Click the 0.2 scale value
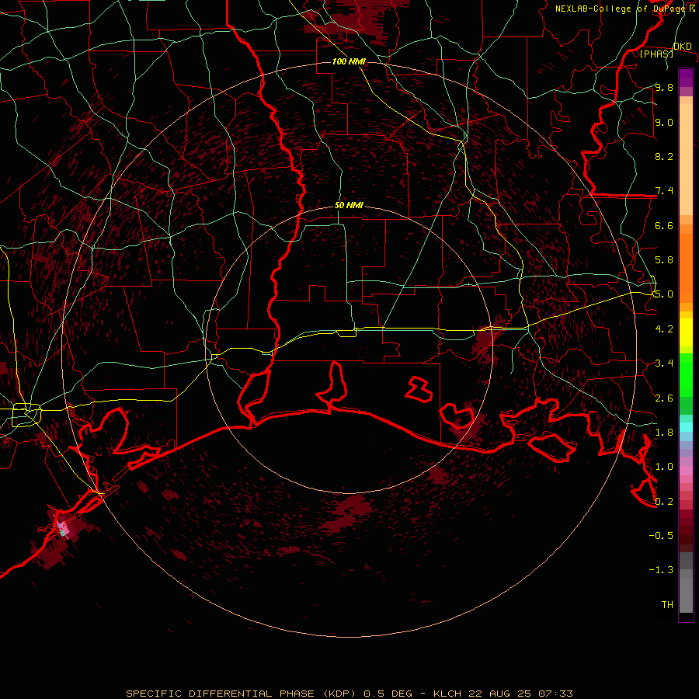This screenshot has width=699, height=699. 664,502
